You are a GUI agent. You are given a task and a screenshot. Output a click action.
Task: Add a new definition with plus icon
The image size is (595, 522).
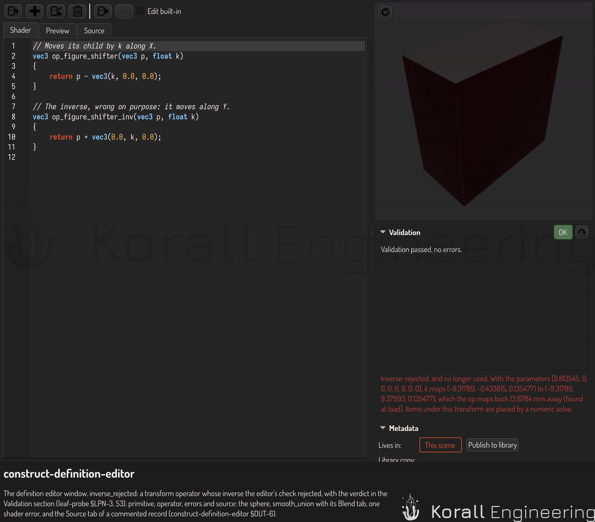pos(35,12)
